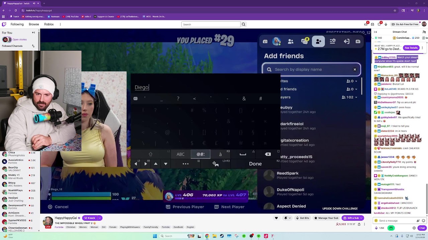Image resolution: width=428 pixels, height=240 pixels.
Task: Open the user profile avatar menu
Action: pos(424,24)
